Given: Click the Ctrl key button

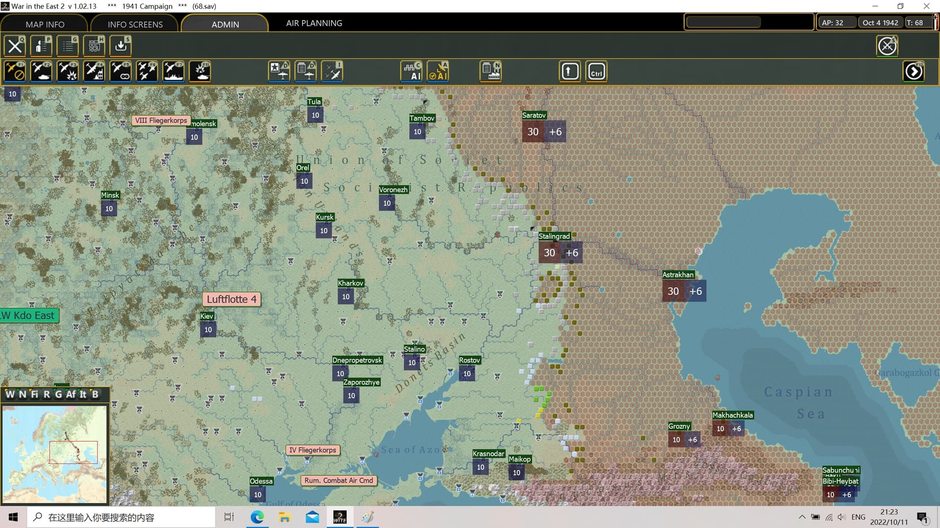Looking at the screenshot, I should coord(596,71).
